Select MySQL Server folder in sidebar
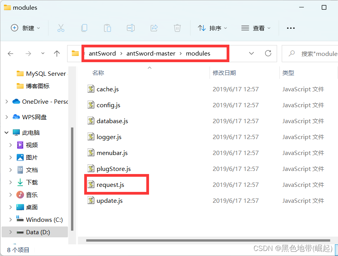This screenshot has height=256, width=338. 42,73
